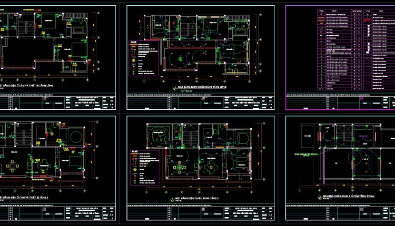Click the view marker beside the 'CHIẾU SÁNG TẦNG 2' title
Viewport: 395px width, 226px height.
[x=172, y=200]
